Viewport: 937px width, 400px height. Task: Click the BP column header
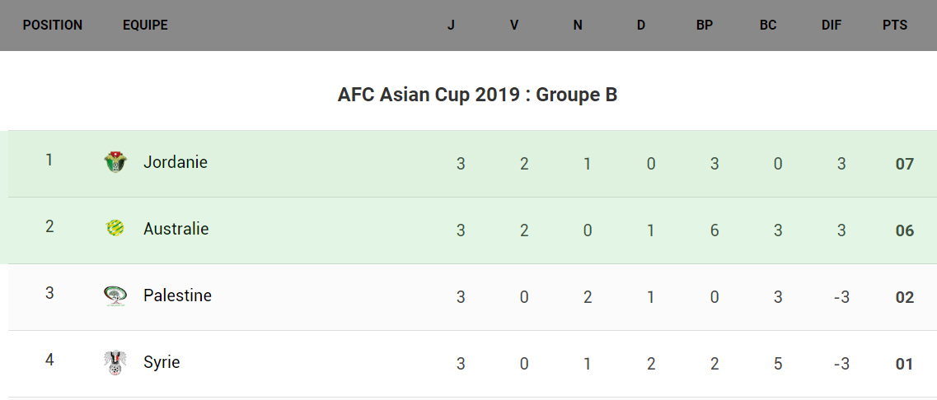705,26
